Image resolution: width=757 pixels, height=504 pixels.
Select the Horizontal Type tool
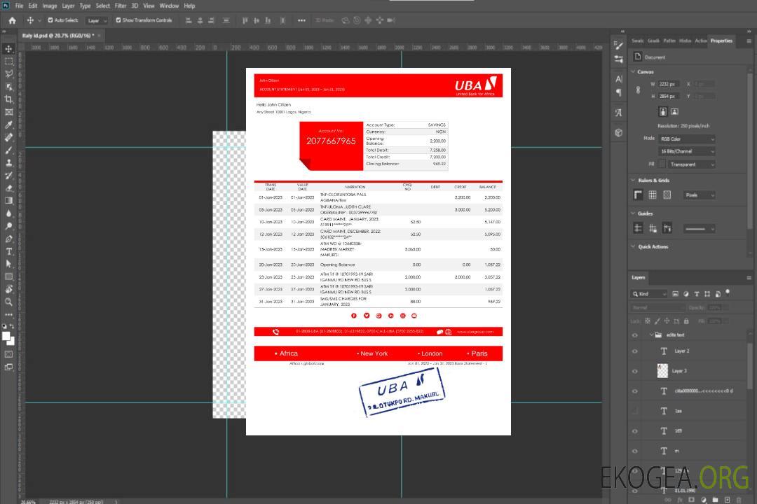point(8,251)
